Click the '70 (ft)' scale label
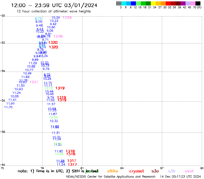204x179 pixels. 197,7
